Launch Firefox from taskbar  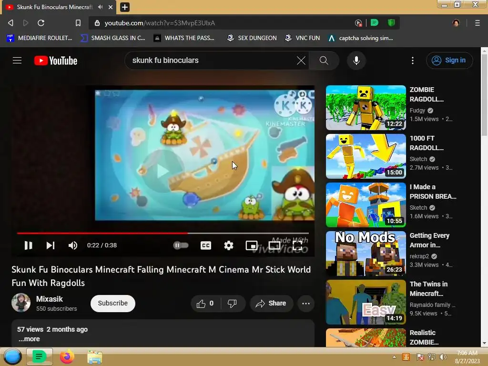coord(67,356)
